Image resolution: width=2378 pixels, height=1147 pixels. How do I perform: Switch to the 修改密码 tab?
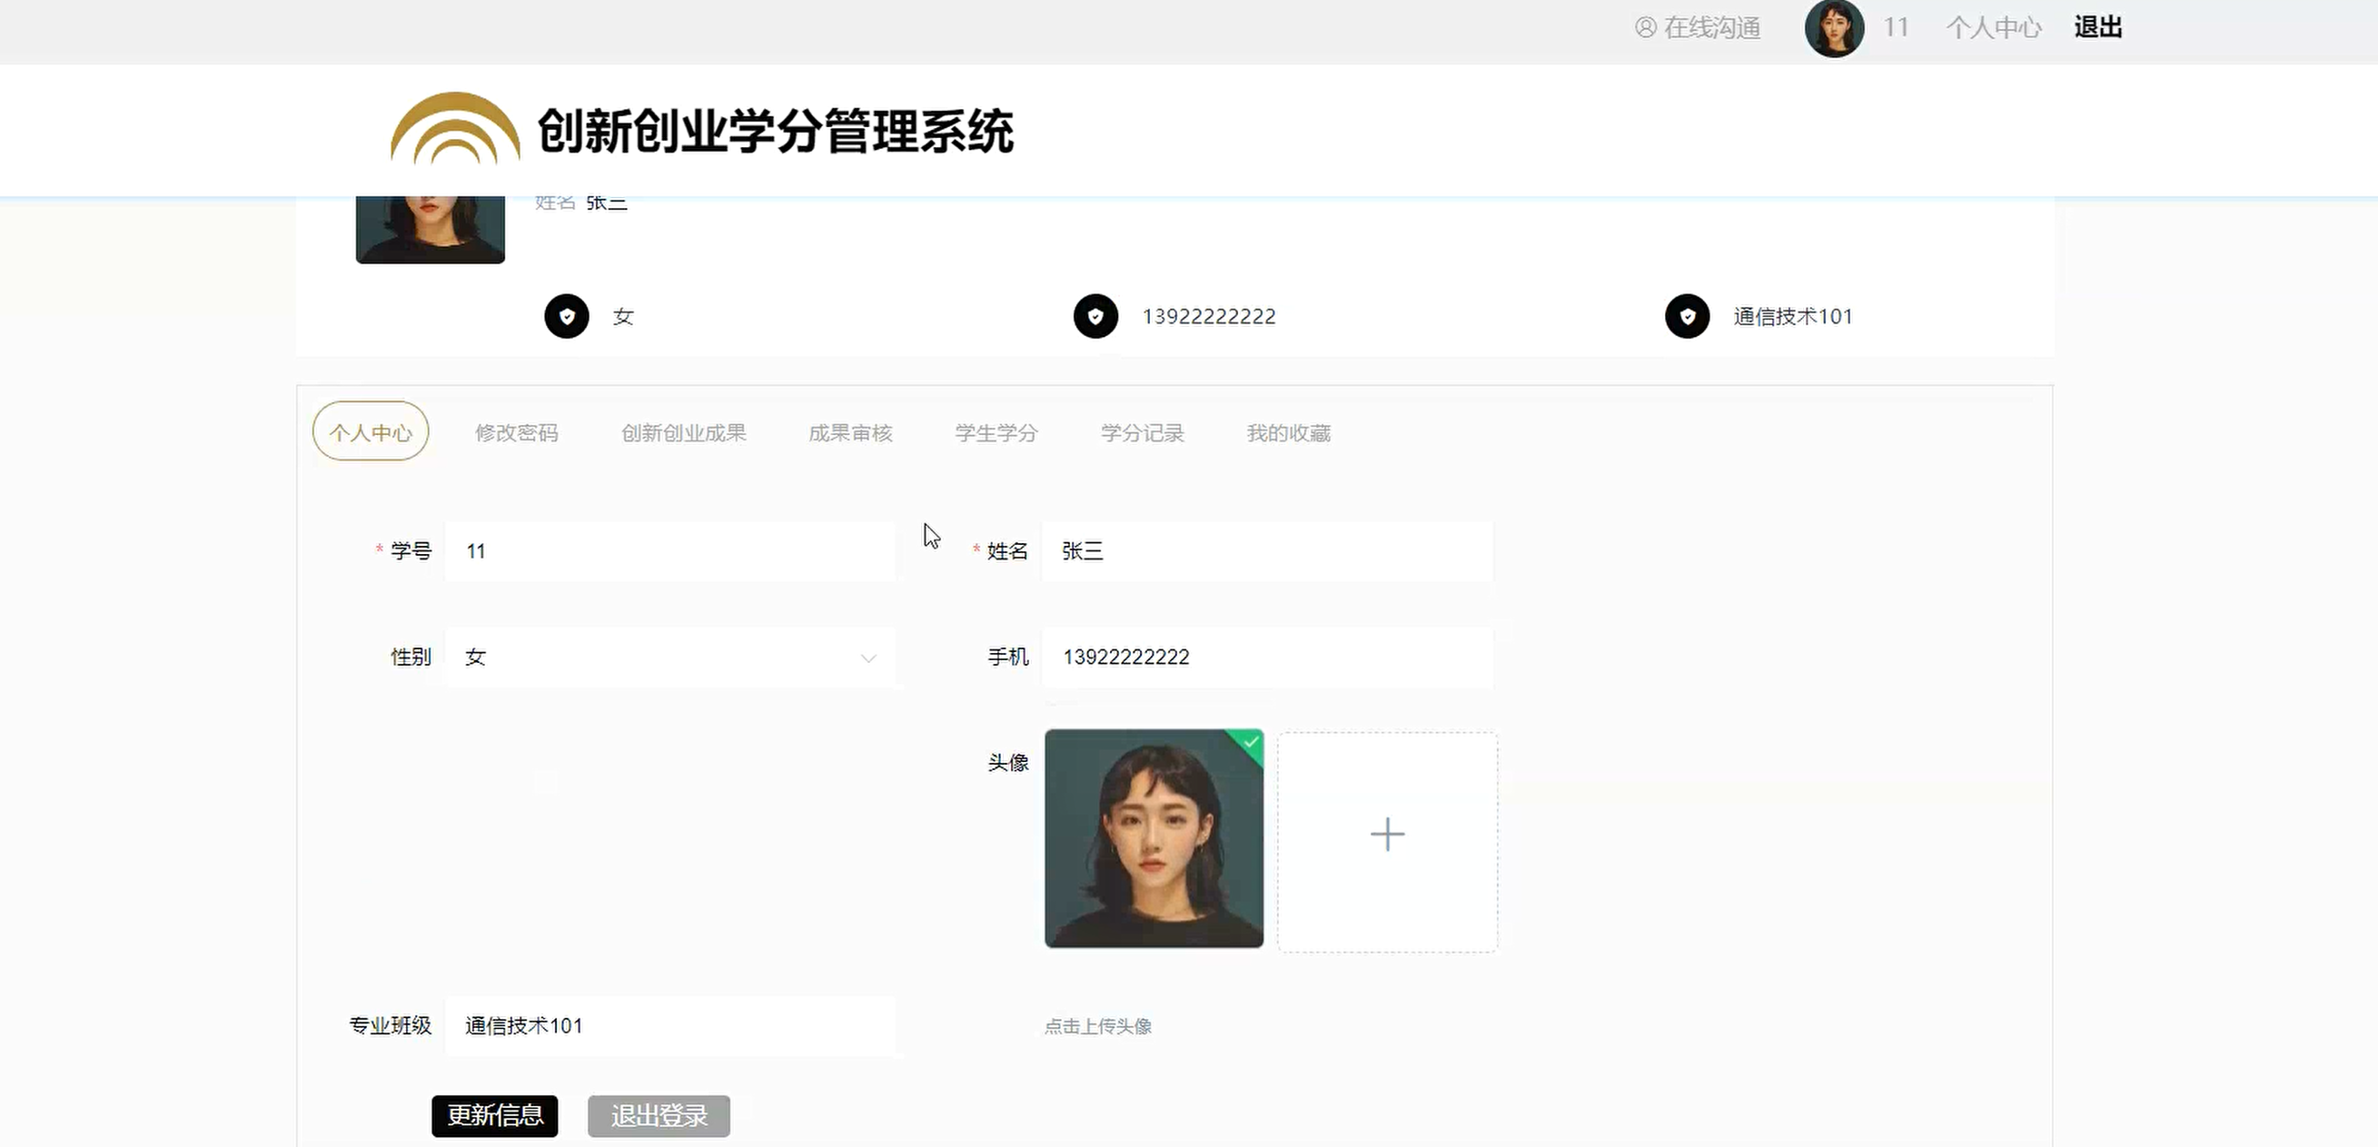[x=516, y=433]
